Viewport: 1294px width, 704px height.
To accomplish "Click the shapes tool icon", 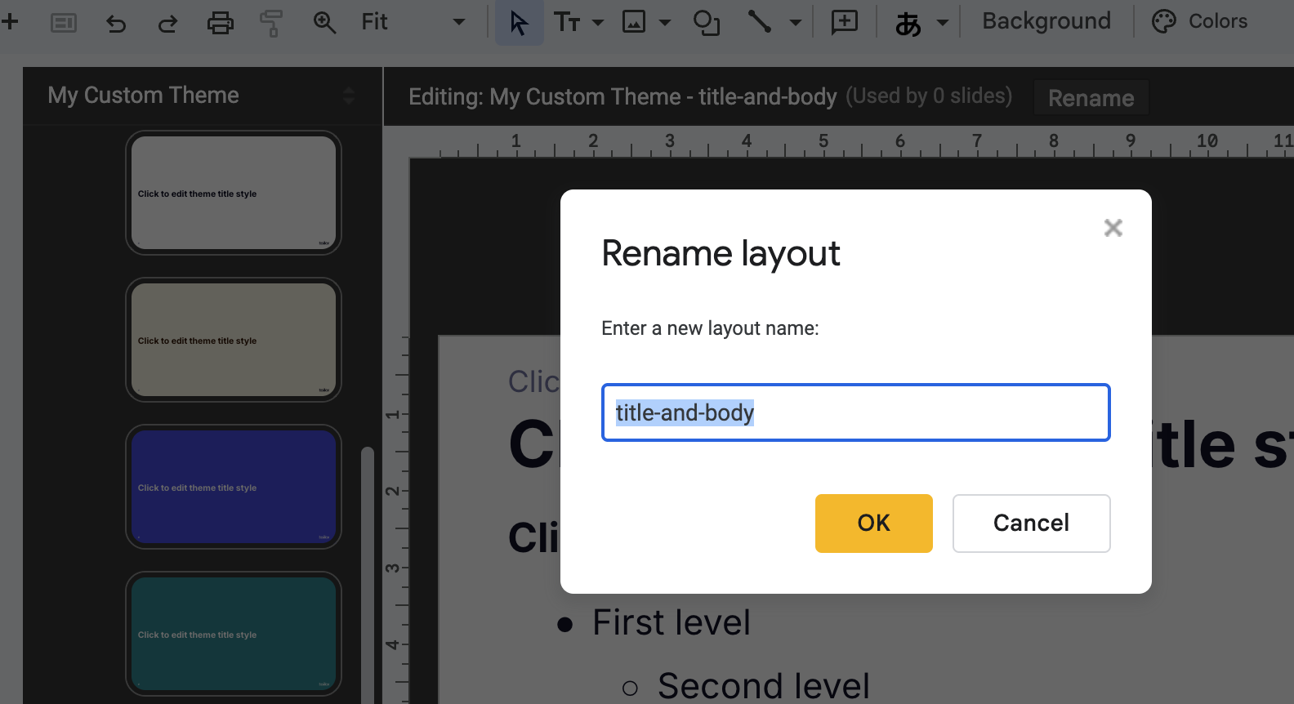I will click(707, 22).
